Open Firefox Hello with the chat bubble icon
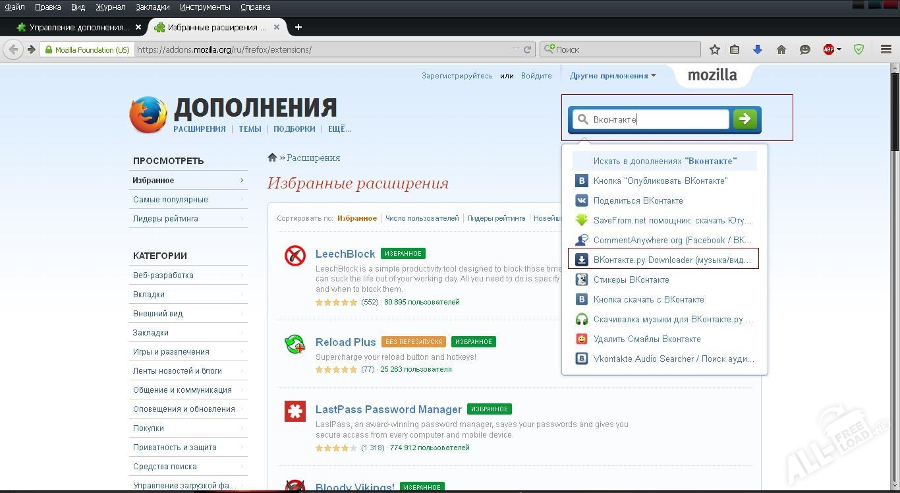 [x=804, y=49]
